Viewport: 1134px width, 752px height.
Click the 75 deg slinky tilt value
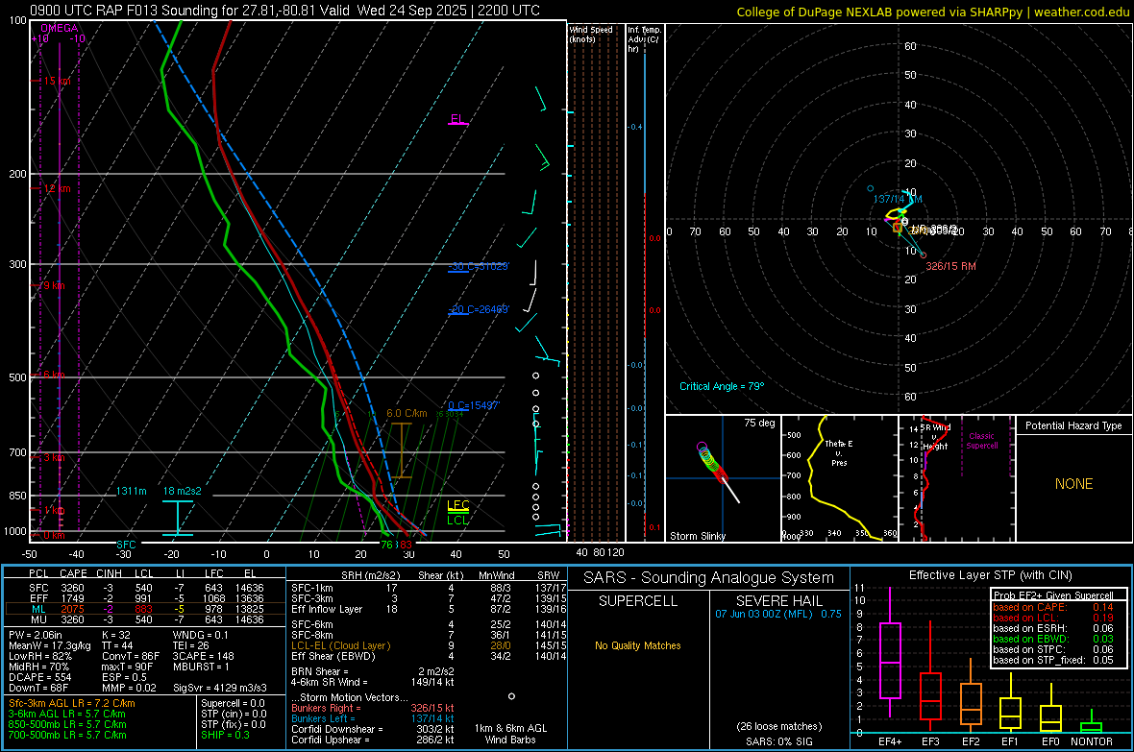[x=759, y=423]
